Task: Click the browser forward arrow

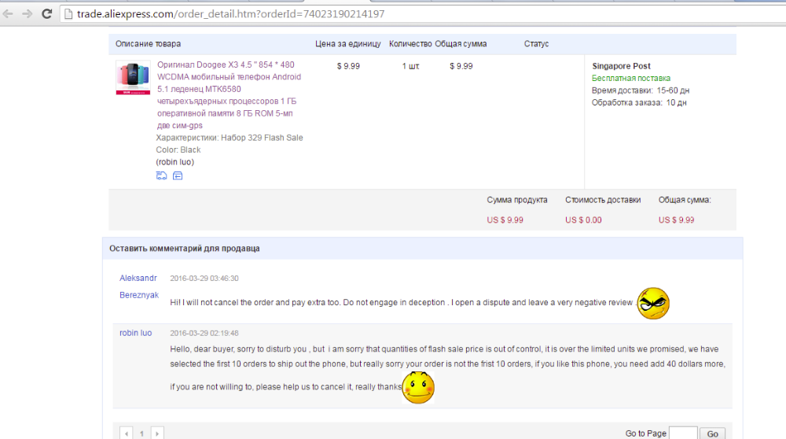Action: pyautogui.click(x=27, y=14)
